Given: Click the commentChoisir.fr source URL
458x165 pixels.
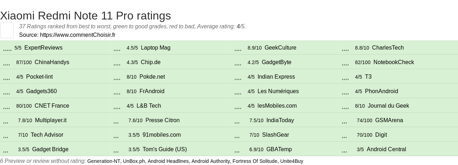Looking at the screenshot, I should coord(77,35).
